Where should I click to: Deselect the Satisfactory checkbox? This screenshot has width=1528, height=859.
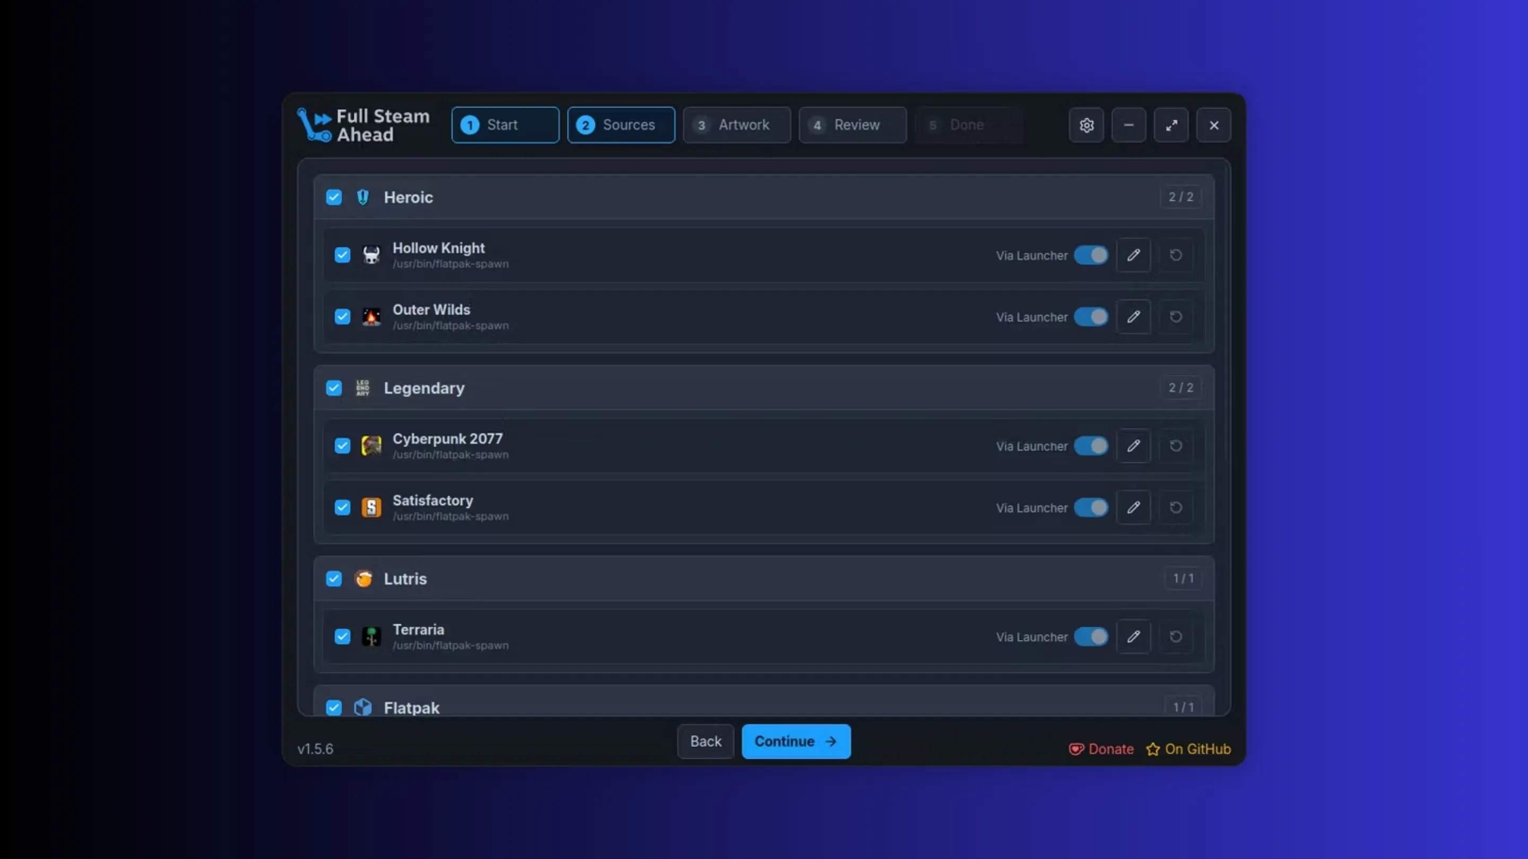point(342,507)
